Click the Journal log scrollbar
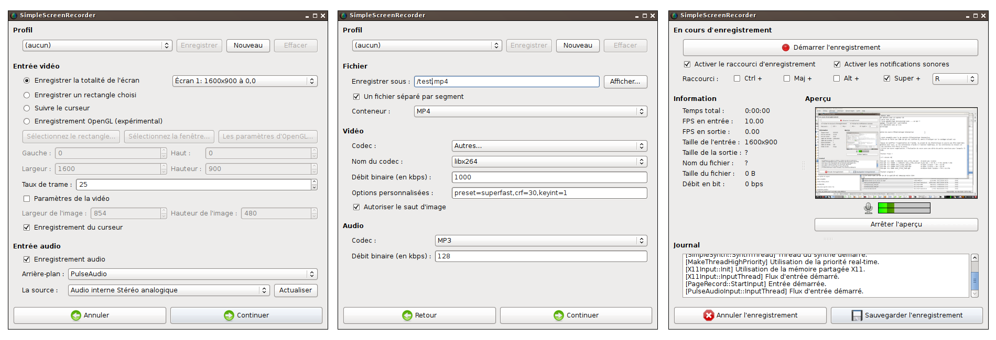 click(x=975, y=276)
